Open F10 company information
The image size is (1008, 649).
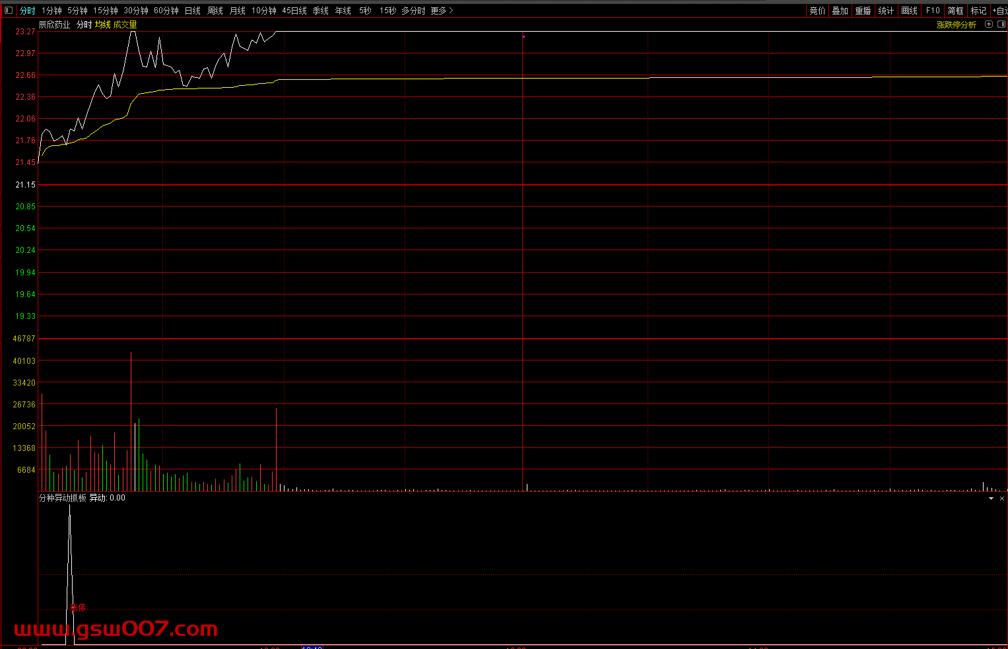coord(932,11)
